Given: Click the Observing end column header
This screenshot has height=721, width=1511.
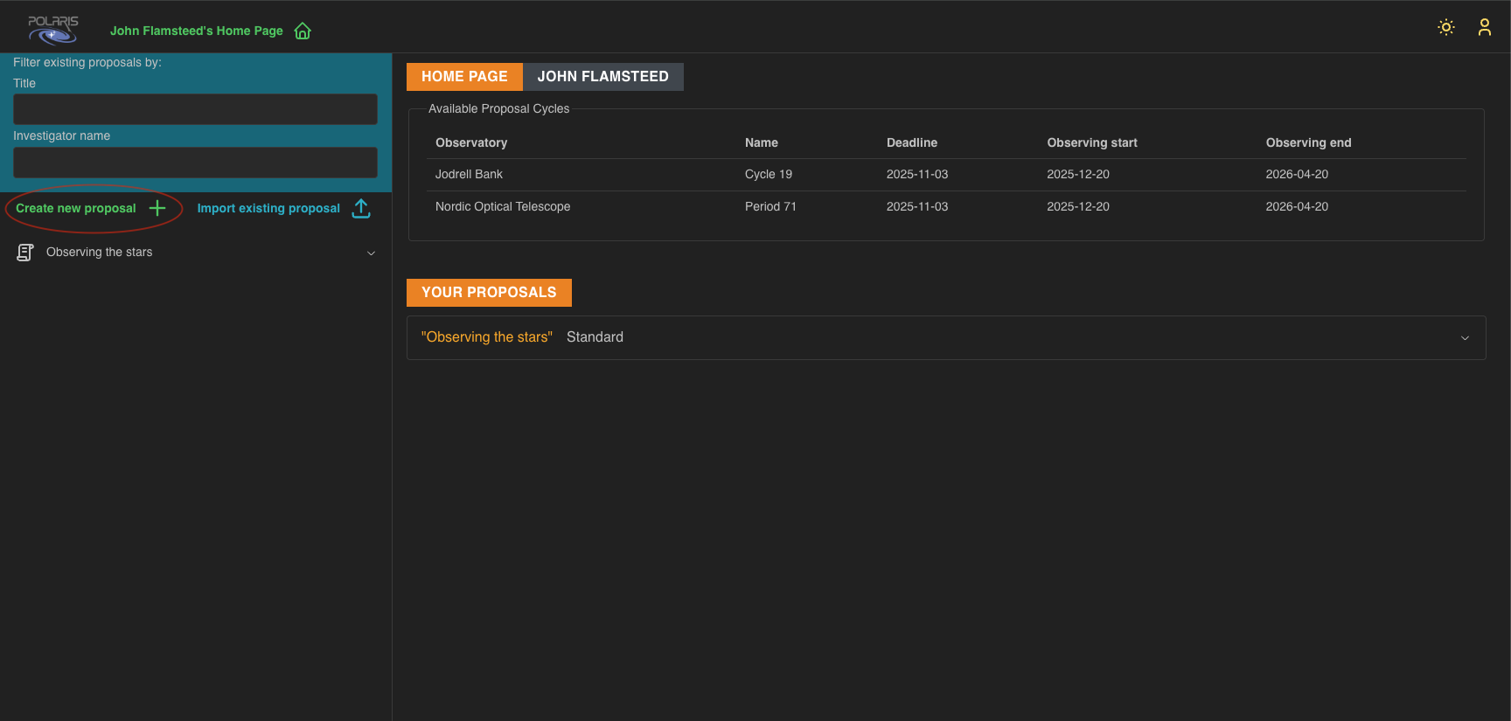Looking at the screenshot, I should click(1308, 142).
